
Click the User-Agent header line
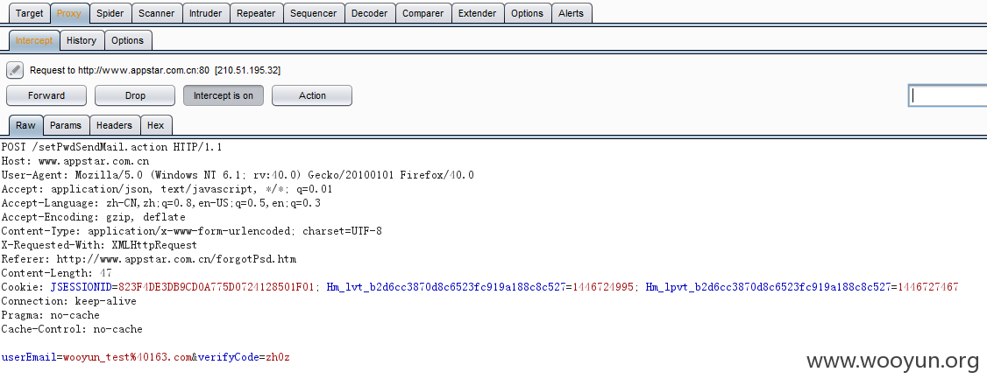238,175
